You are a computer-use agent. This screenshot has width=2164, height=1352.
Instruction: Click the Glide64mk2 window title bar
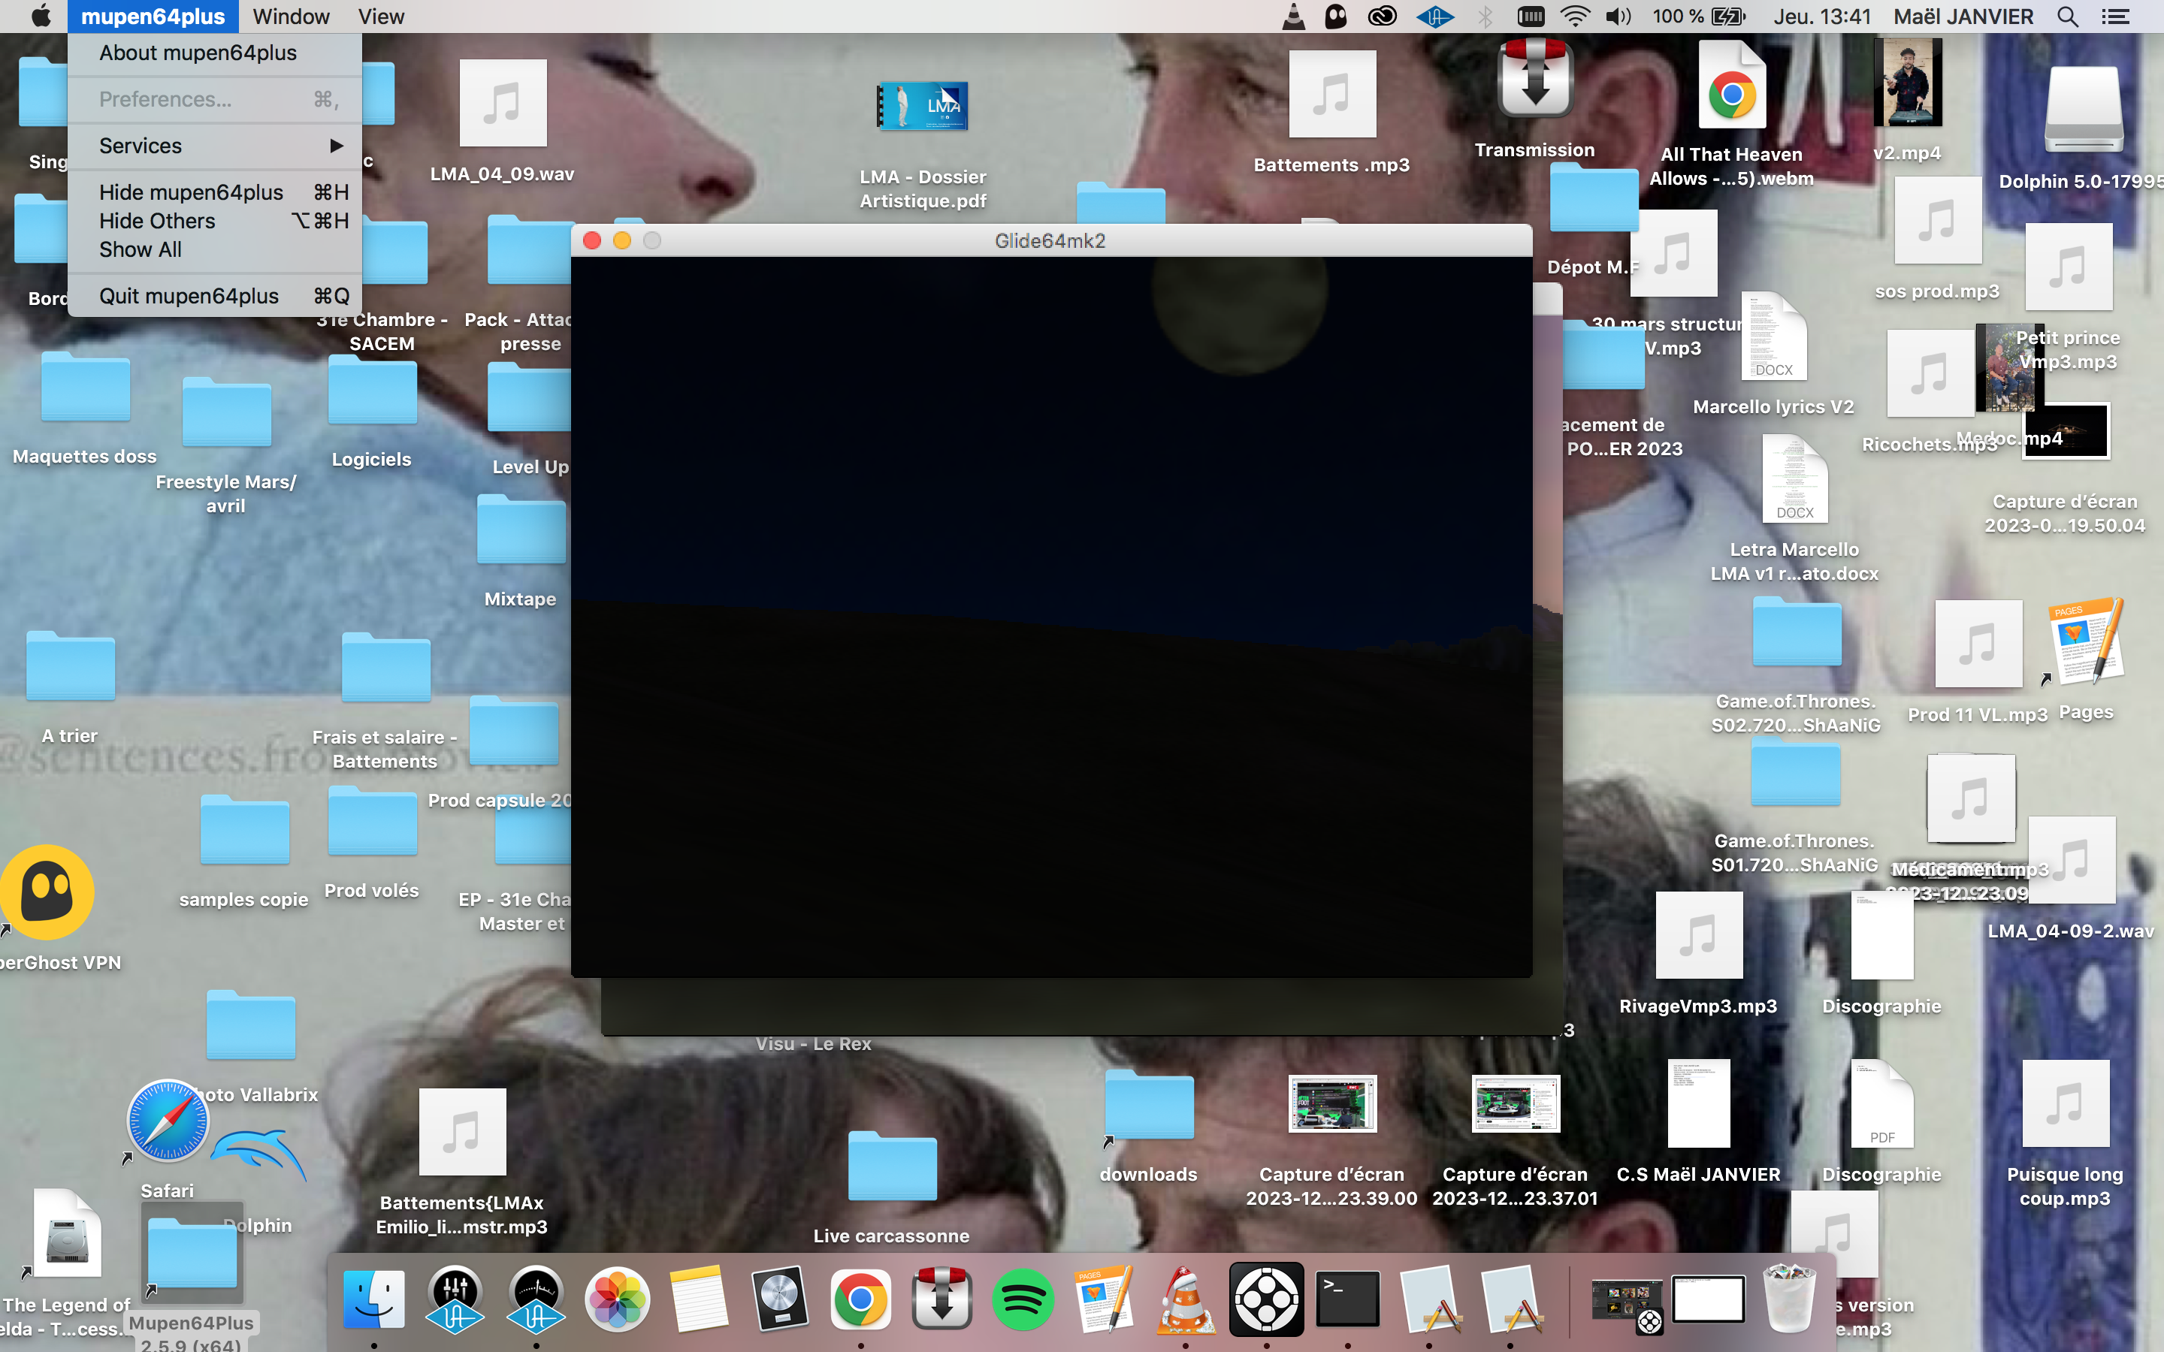coord(1050,240)
